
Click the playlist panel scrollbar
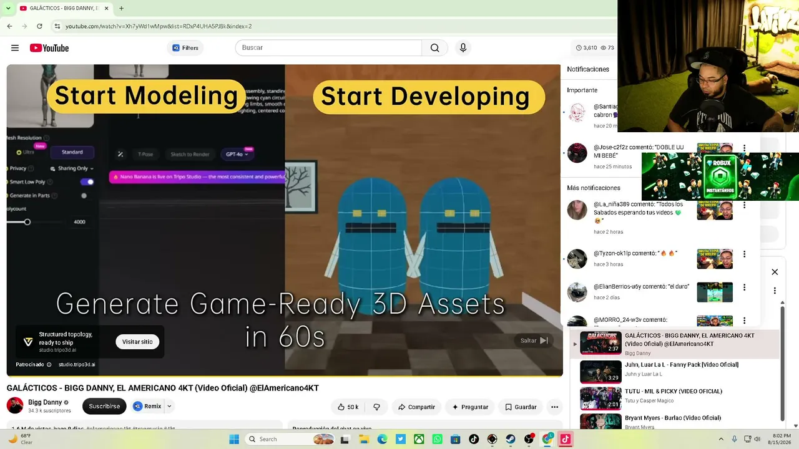click(782, 364)
